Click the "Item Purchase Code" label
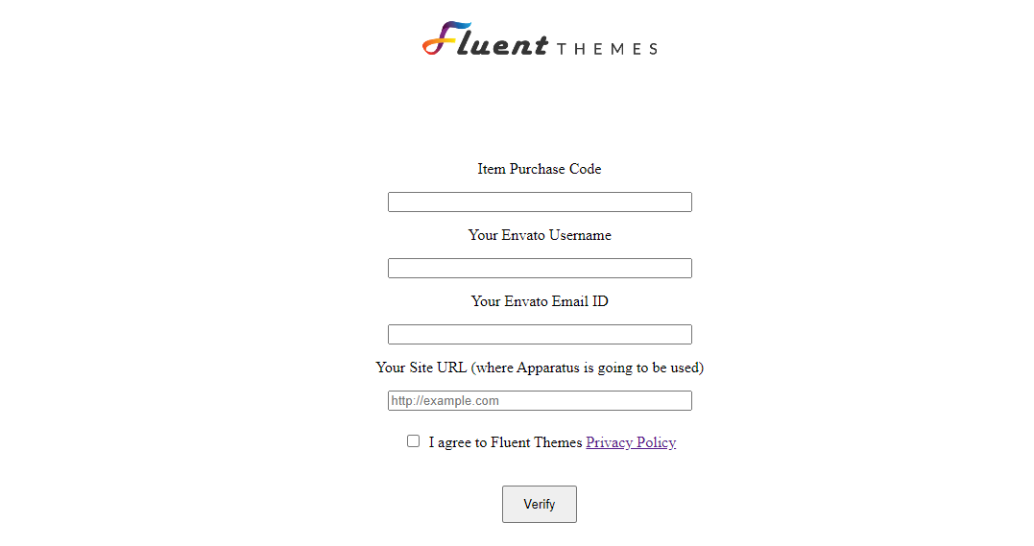This screenshot has width=1034, height=546. [x=540, y=169]
